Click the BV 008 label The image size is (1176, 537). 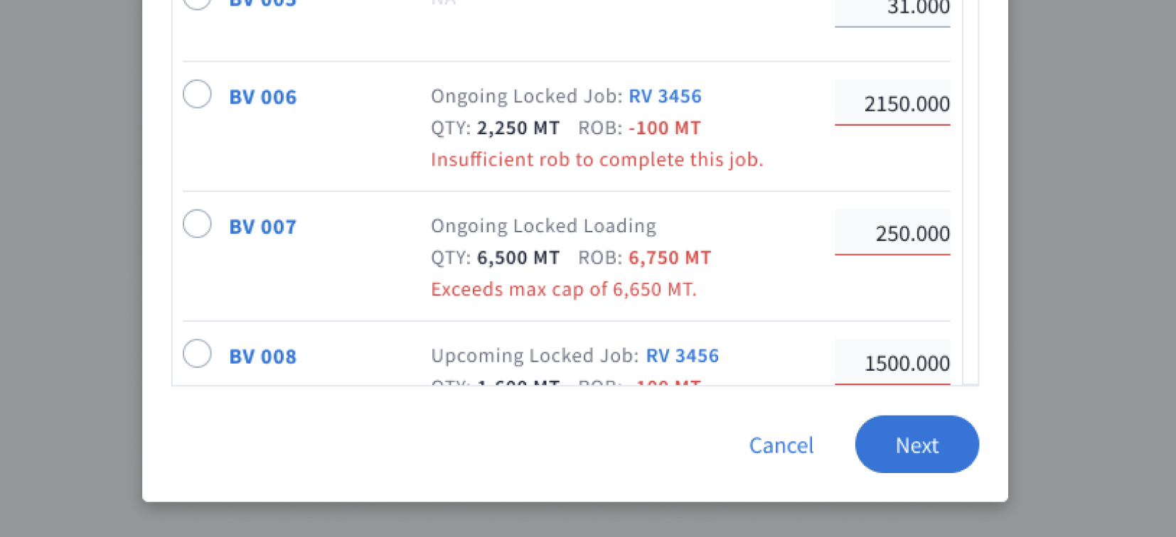[262, 357]
